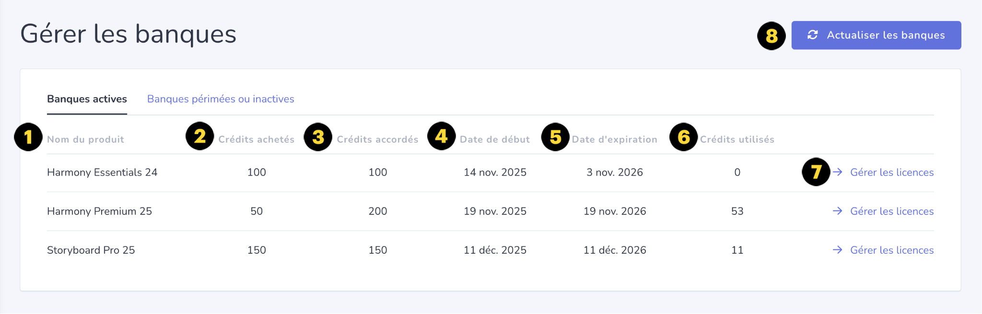Screen dimensions: 982x314
Task: Click the Crédits achetés column header
Action: [257, 139]
